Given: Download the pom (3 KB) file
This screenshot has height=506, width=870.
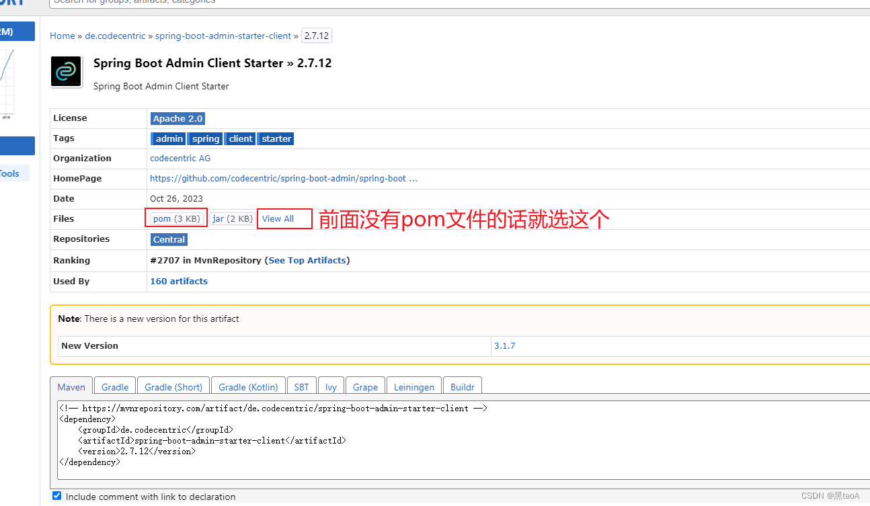Looking at the screenshot, I should click(176, 219).
